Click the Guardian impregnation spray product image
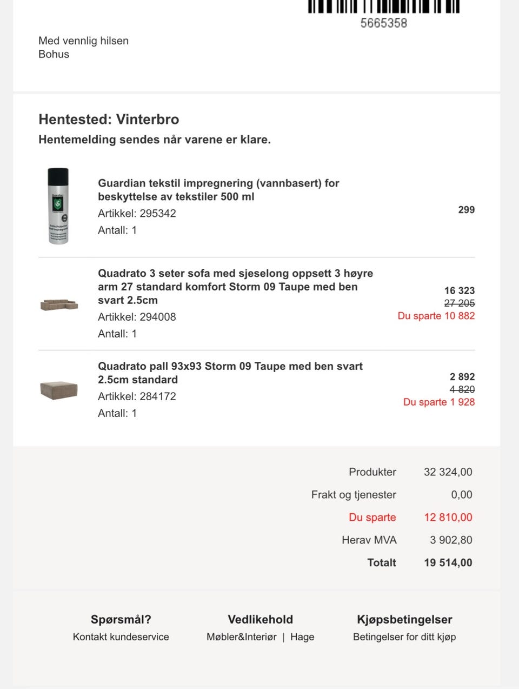This screenshot has width=519, height=689. [x=58, y=206]
